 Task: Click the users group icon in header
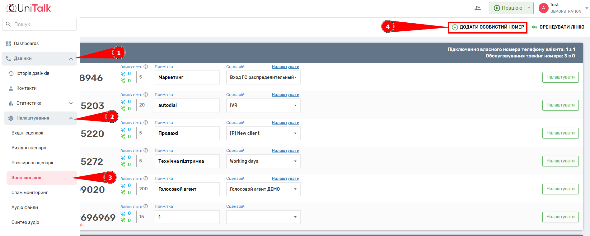(x=477, y=8)
